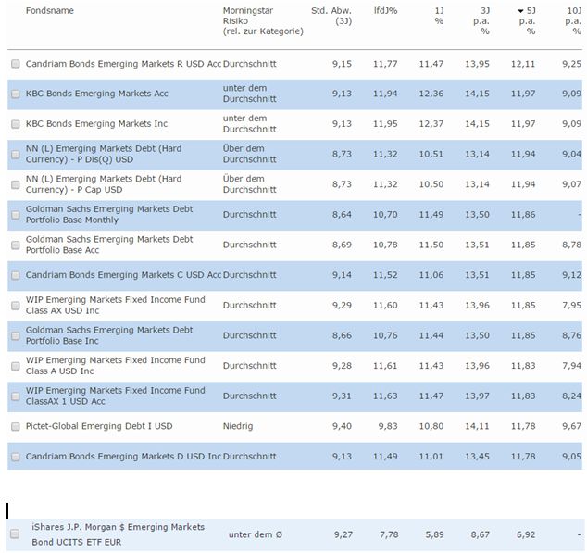The height and width of the screenshot is (553, 587).
Task: Open KBC Bonds Emerging Markets Acc fund link
Action: coord(96,94)
